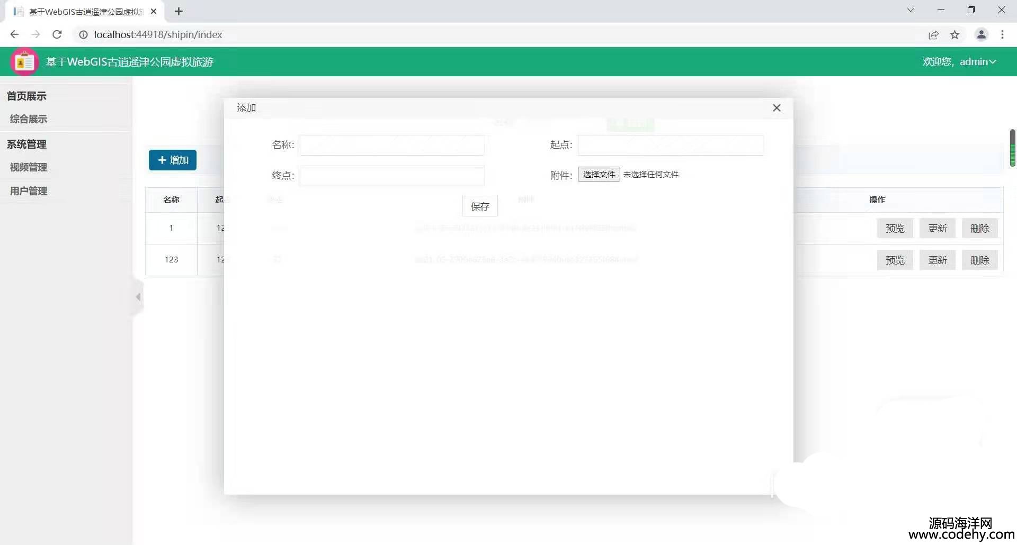
Task: Click the 操作 column header
Action: pyautogui.click(x=877, y=200)
